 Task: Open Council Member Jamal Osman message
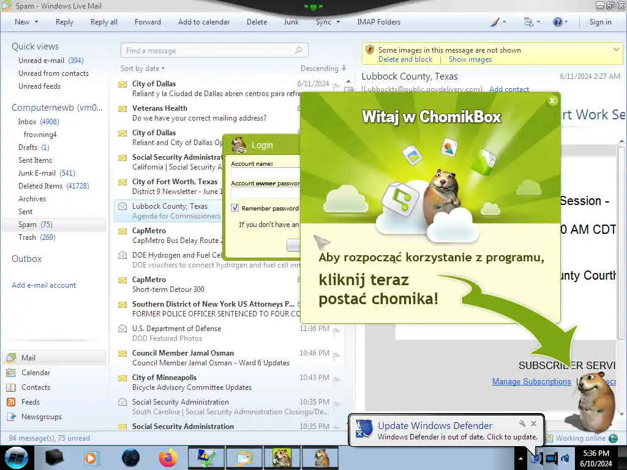(x=228, y=357)
